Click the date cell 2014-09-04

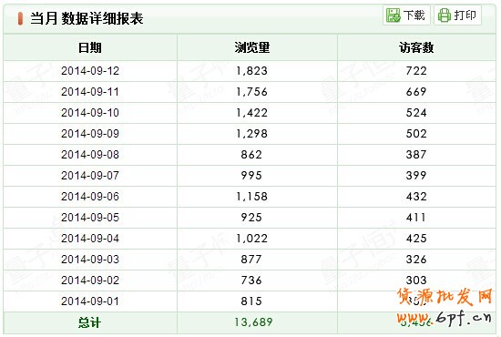pos(90,239)
